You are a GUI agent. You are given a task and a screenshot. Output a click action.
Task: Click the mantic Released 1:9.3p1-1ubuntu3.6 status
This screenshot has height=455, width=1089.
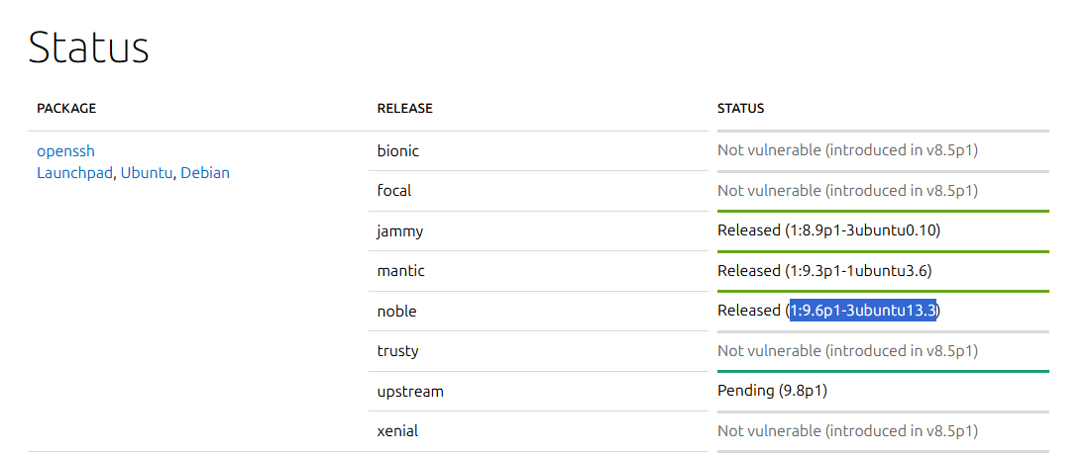click(824, 270)
